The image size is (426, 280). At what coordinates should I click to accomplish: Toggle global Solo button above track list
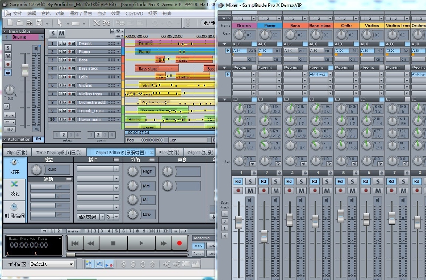tap(53, 34)
